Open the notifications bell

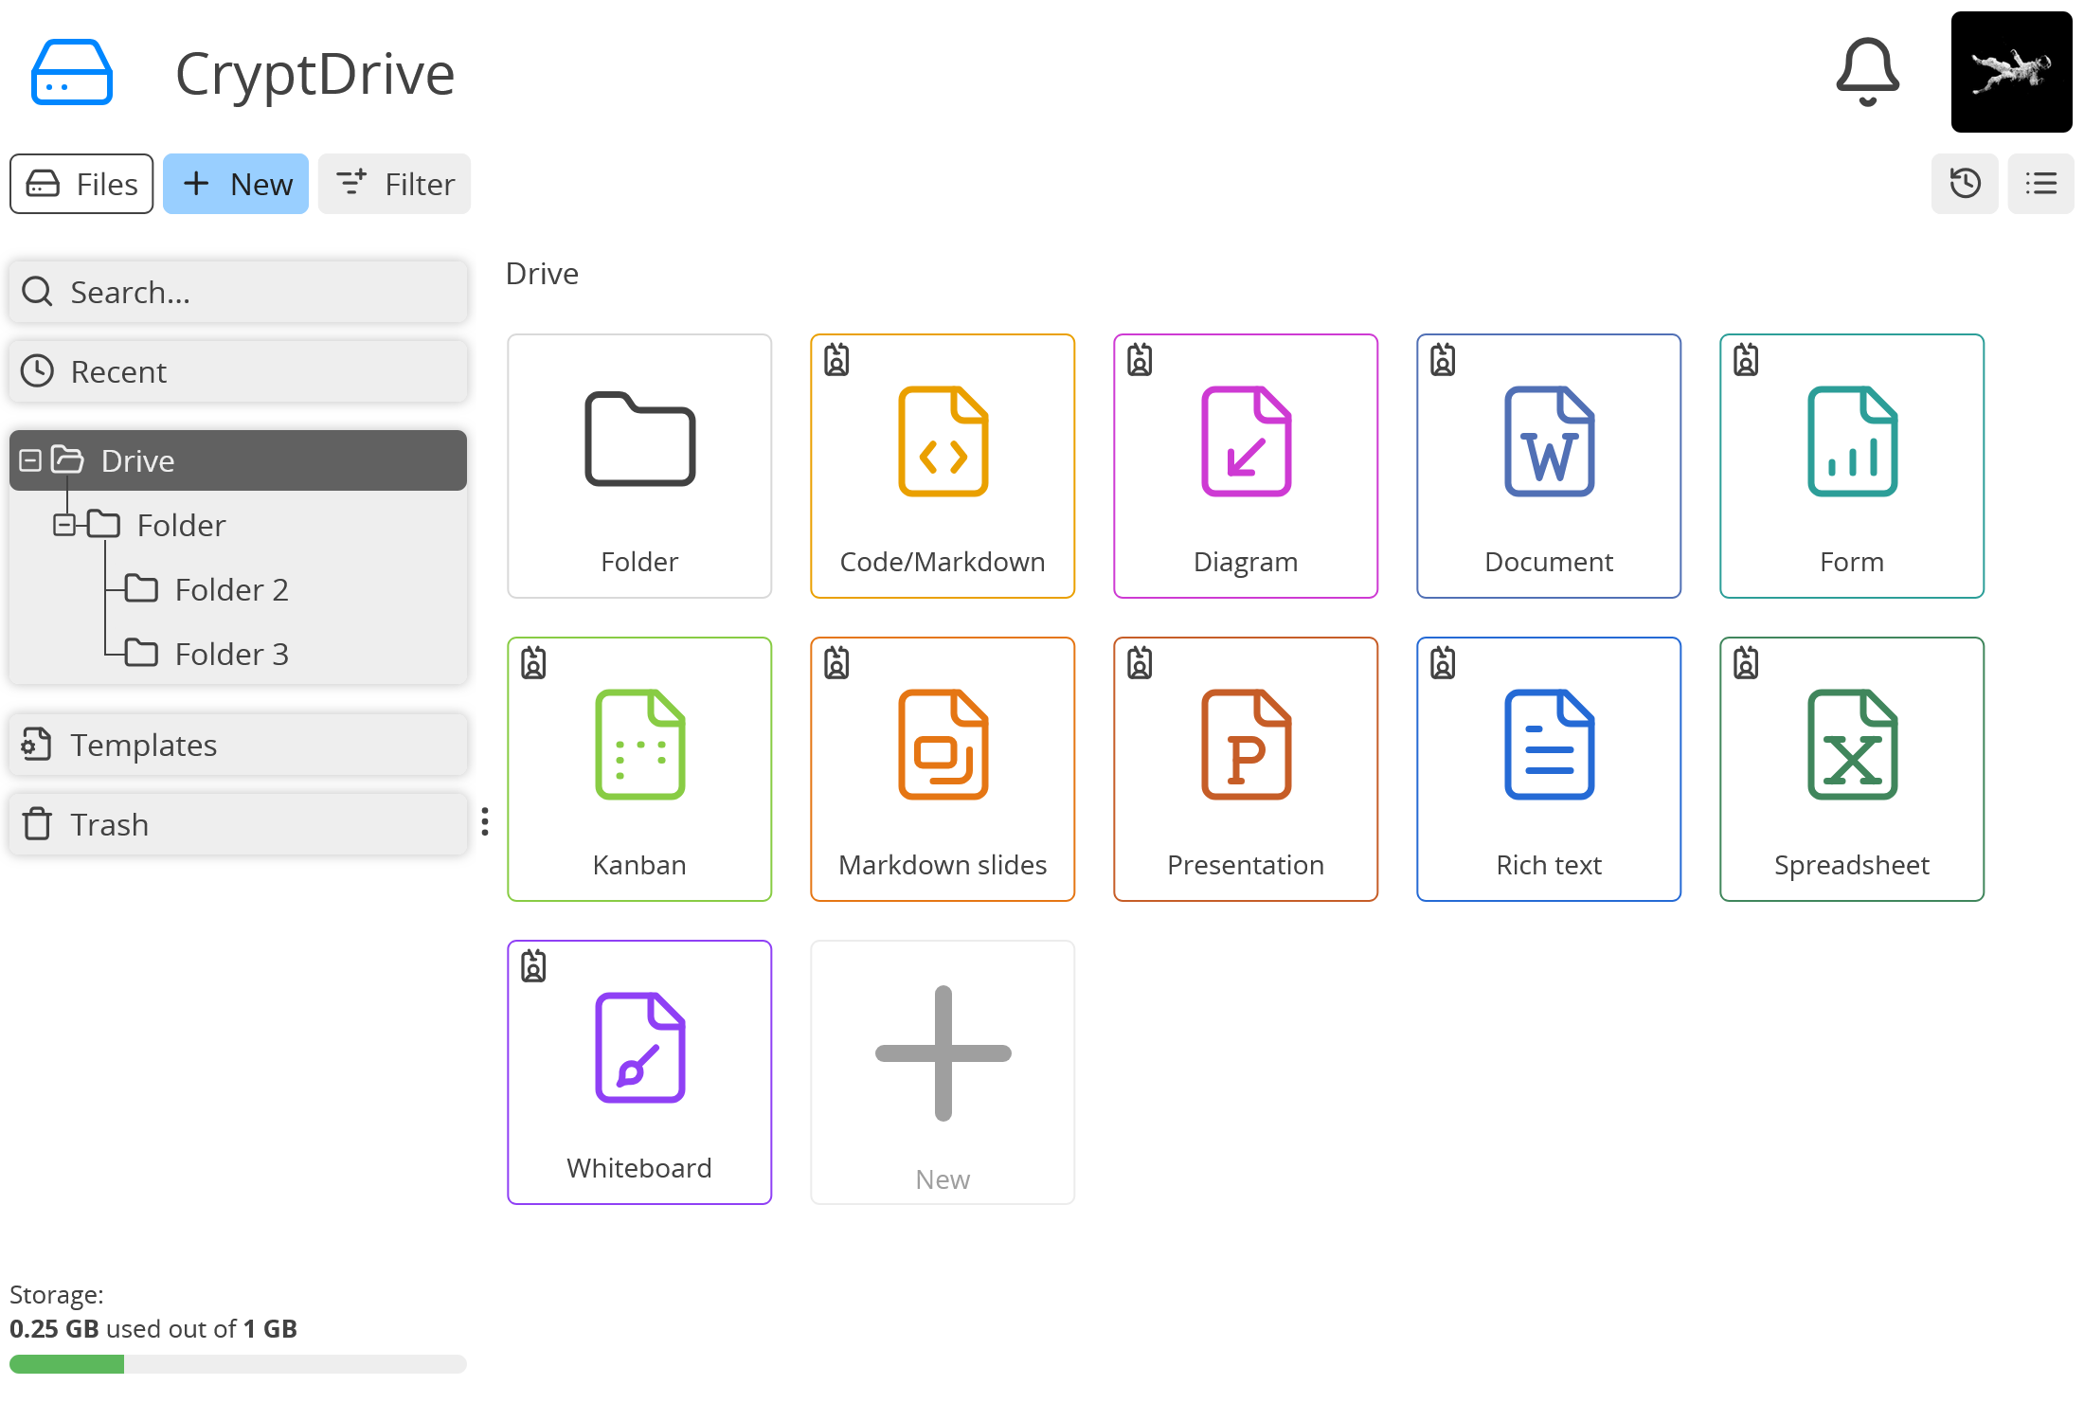[x=1866, y=73]
